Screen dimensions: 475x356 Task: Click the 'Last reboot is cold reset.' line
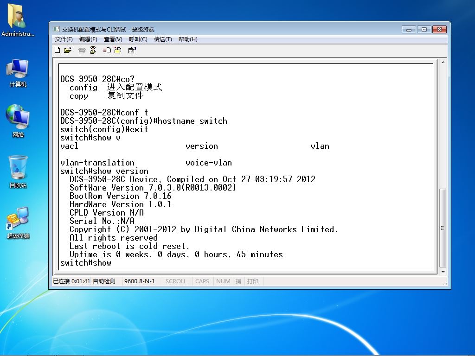[x=130, y=246]
